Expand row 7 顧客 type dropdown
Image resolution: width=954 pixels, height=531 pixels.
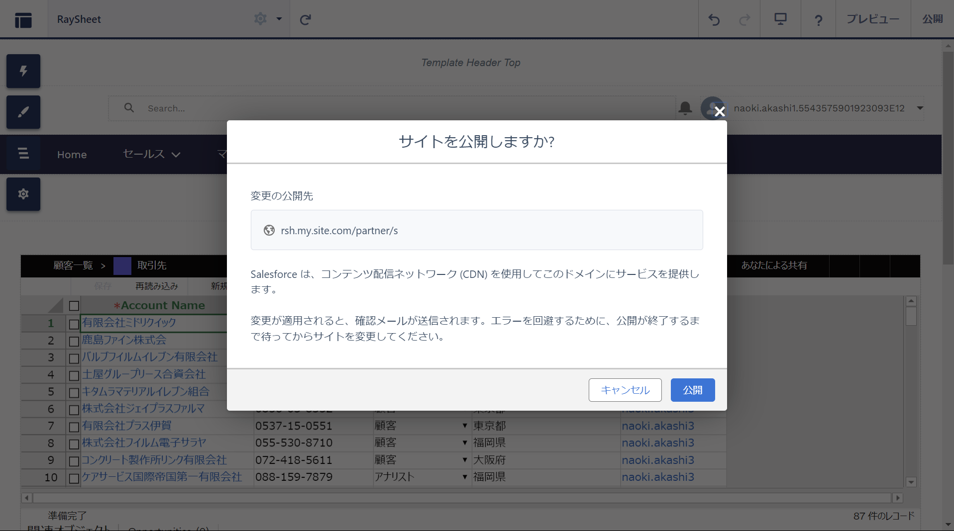click(465, 426)
